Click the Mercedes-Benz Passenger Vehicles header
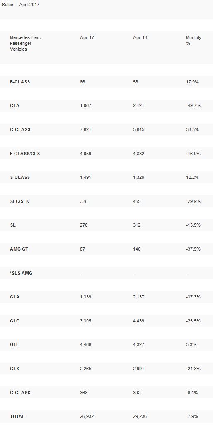 (26, 43)
